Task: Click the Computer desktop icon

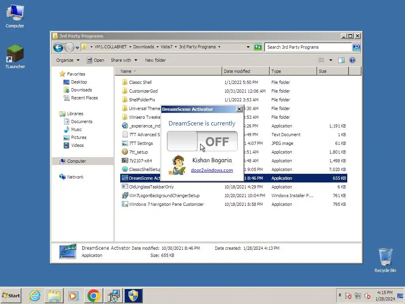Action: tap(15, 16)
